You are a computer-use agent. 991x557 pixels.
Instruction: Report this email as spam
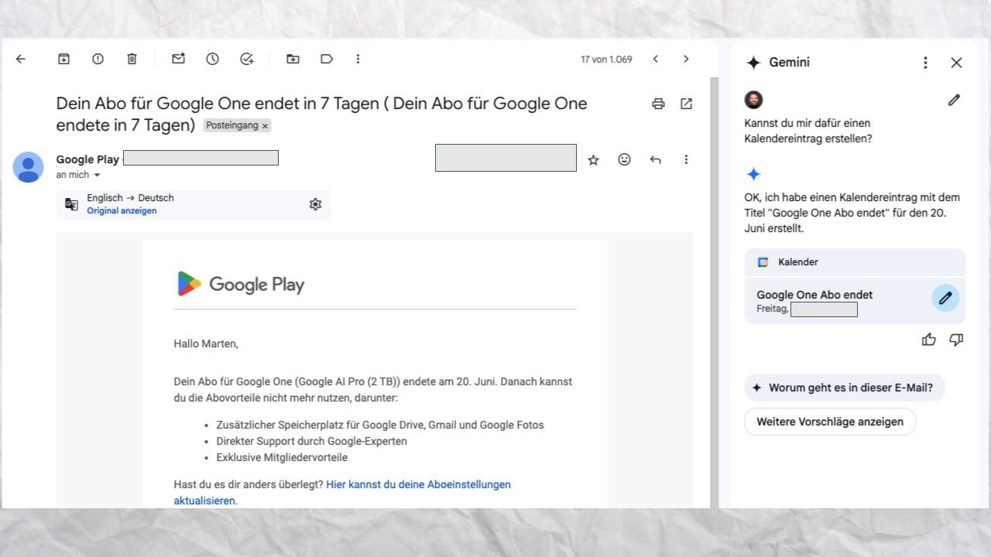click(x=98, y=59)
